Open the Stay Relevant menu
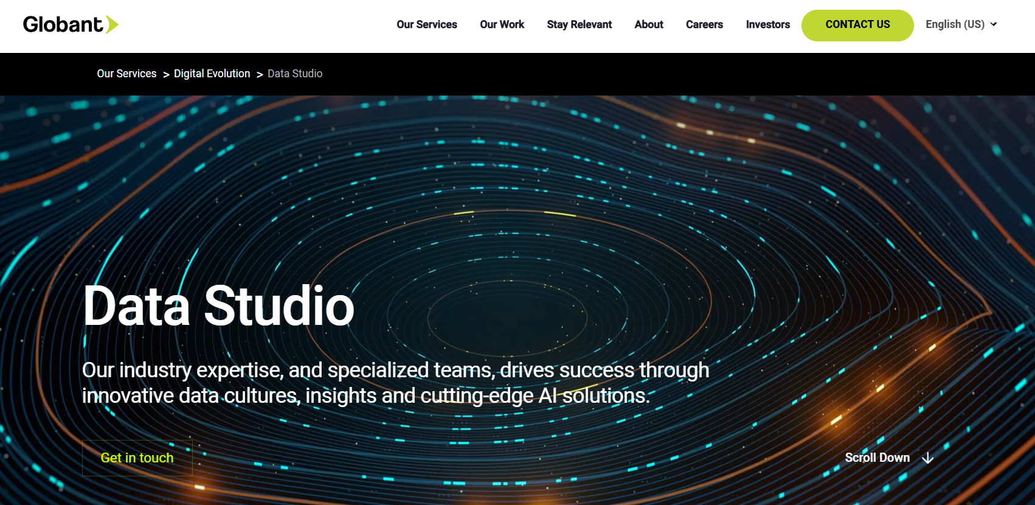1035x505 pixels. pyautogui.click(x=579, y=24)
